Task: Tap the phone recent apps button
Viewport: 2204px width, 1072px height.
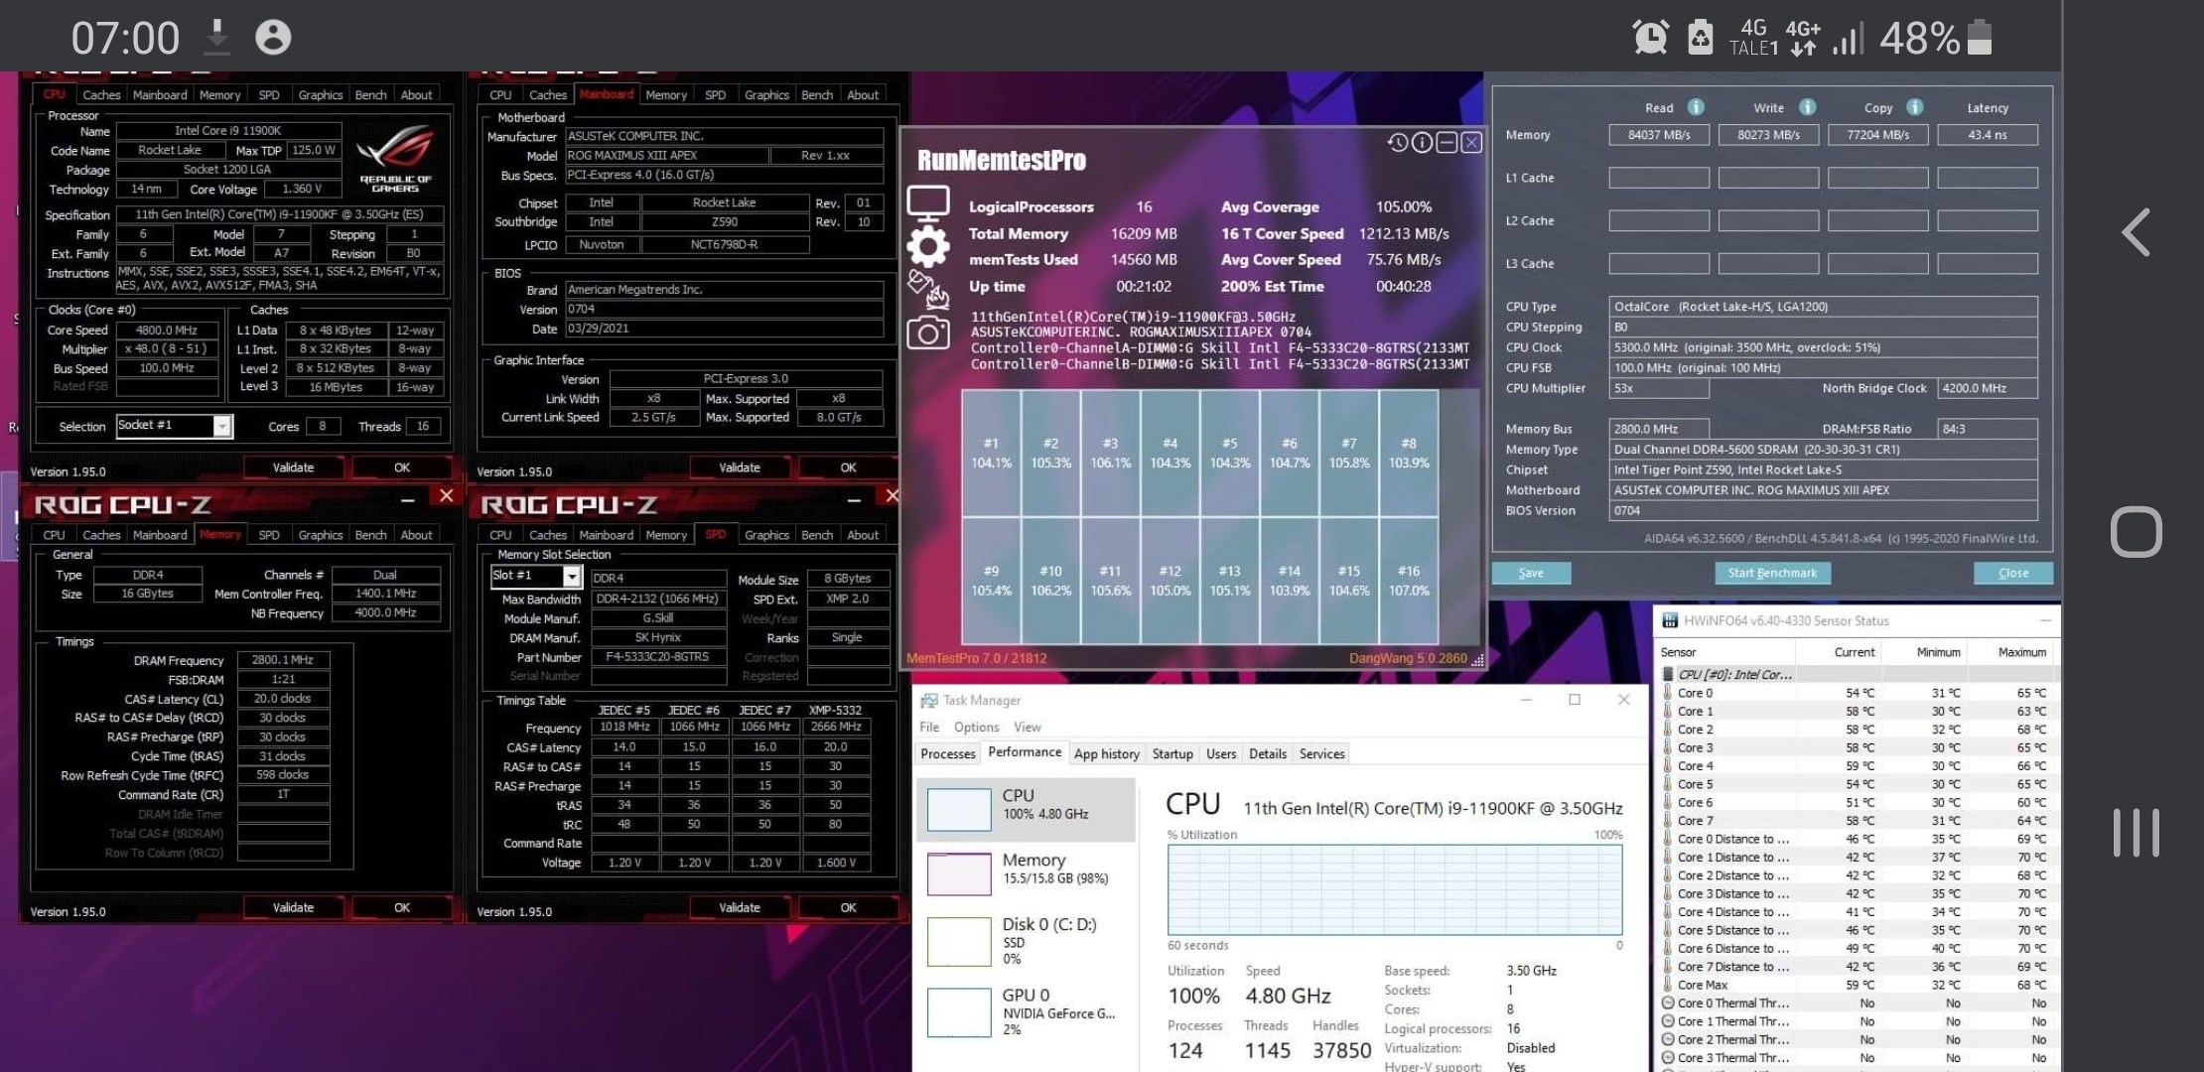Action: point(2135,832)
